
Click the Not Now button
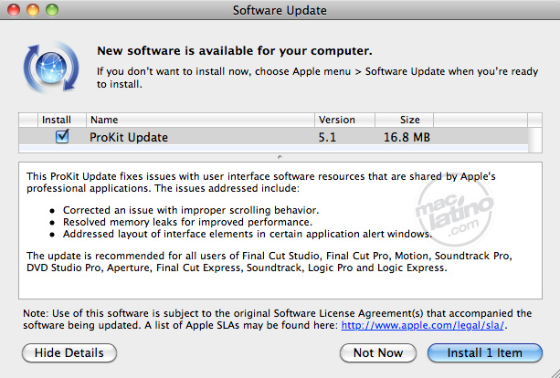point(378,352)
